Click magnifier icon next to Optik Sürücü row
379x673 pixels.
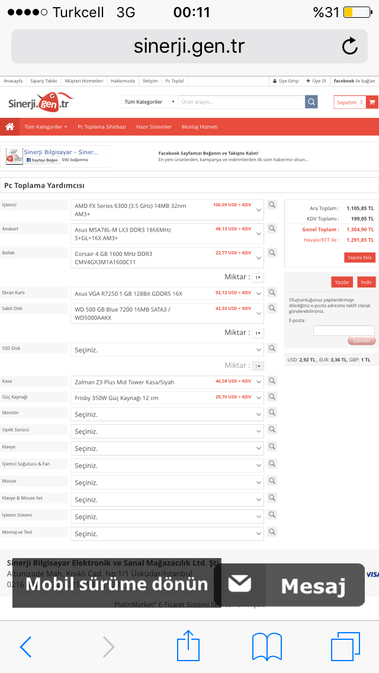272,430
